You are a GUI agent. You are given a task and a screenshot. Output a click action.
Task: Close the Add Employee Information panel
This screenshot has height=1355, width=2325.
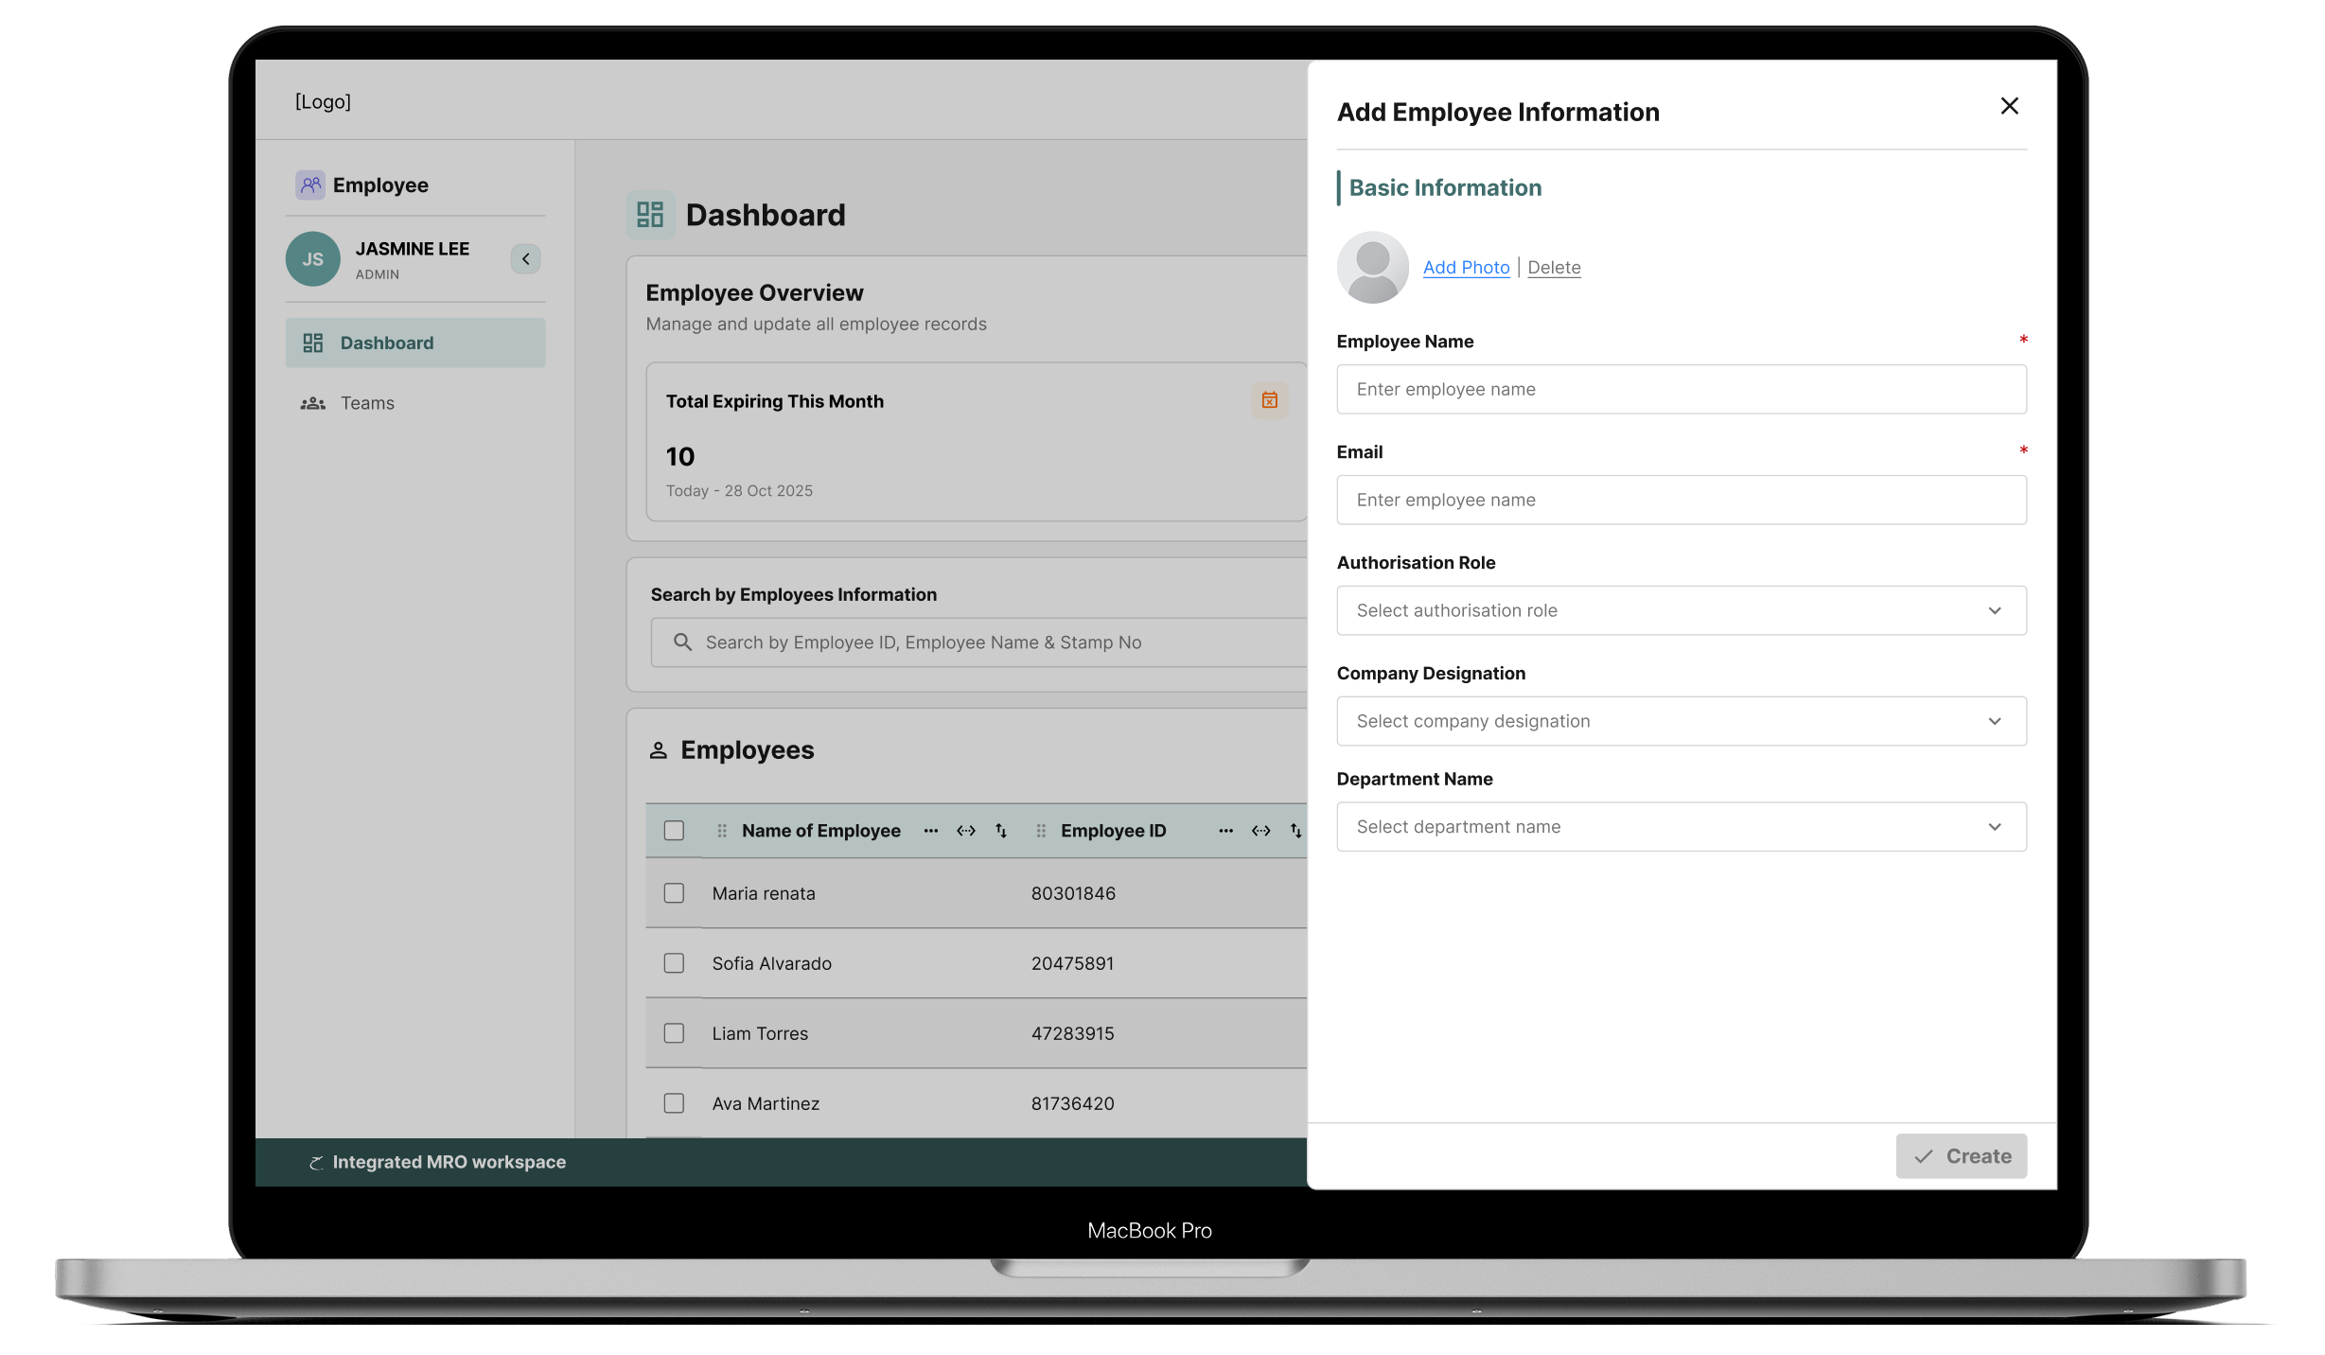point(2010,106)
